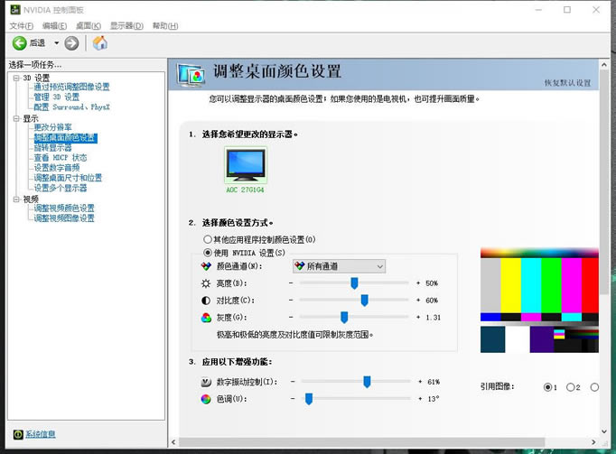
Task: Open the Back button history dropdown arrow
Action: 56,43
